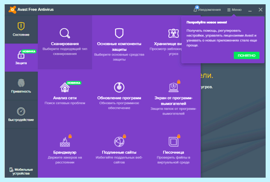Open the Уведомления label
The width and height of the screenshot is (270, 182).
(x=209, y=10)
